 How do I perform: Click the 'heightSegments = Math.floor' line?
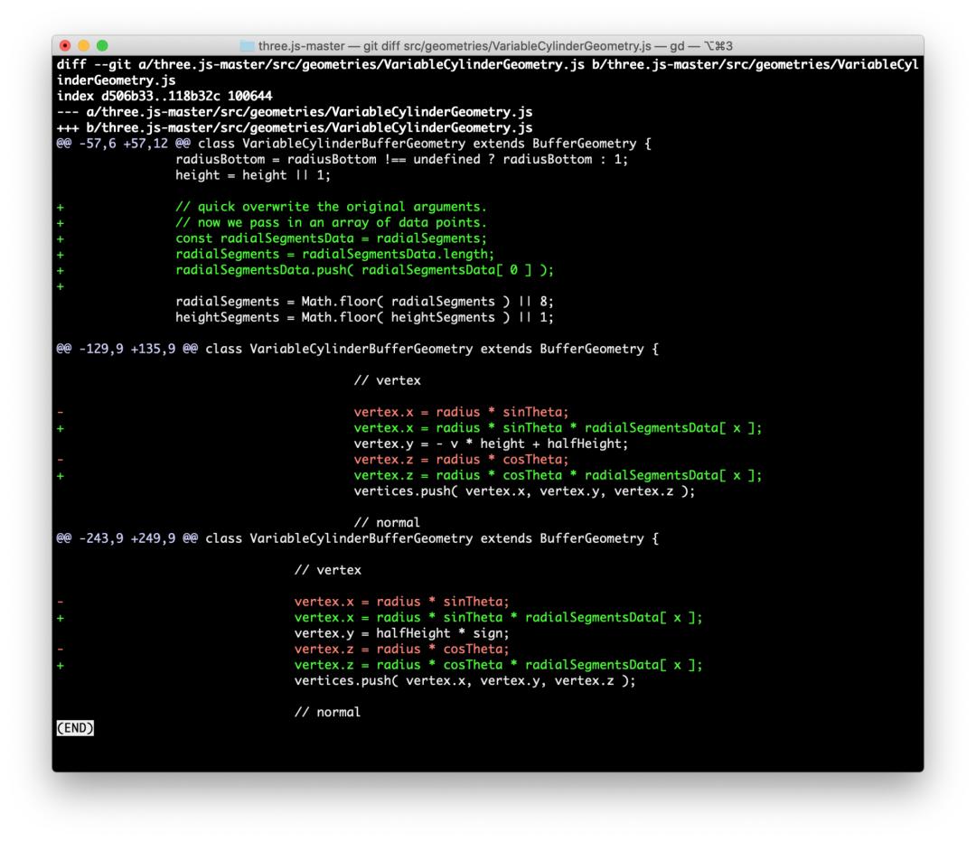pyautogui.click(x=364, y=317)
